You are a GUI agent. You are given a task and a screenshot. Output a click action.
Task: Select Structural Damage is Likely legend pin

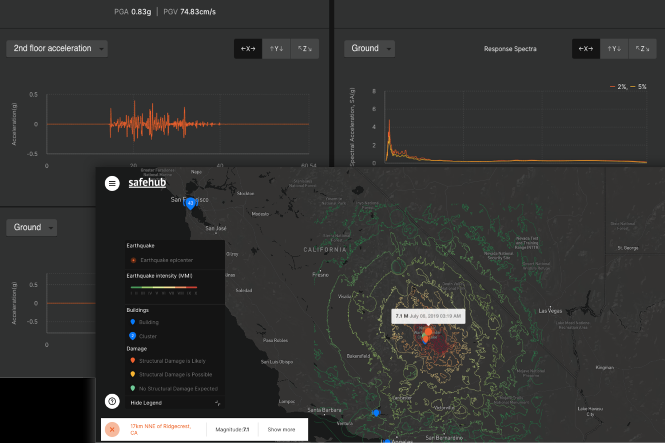(132, 360)
